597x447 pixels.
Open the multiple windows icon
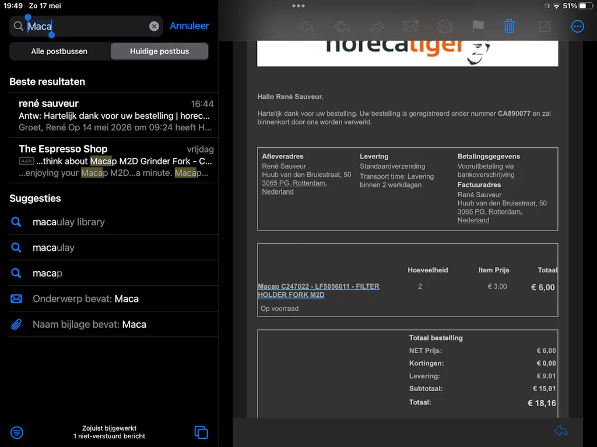click(201, 432)
